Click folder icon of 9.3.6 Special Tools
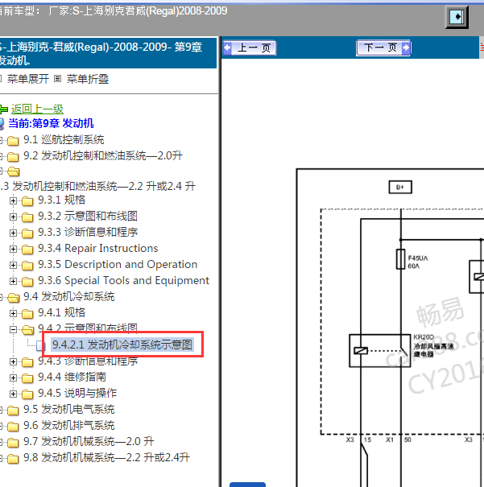Screen dimensions: 484x487 point(27,282)
